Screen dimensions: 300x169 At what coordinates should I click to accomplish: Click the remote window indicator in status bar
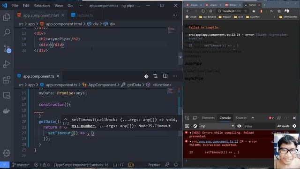click(5, 165)
